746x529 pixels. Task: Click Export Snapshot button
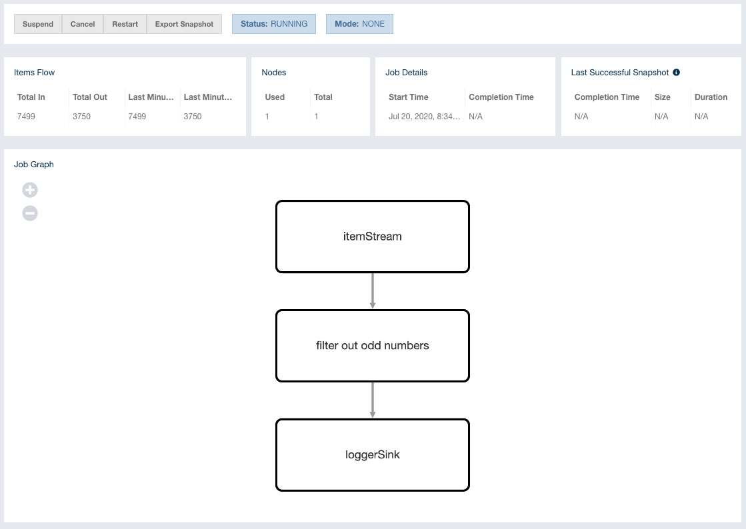184,24
